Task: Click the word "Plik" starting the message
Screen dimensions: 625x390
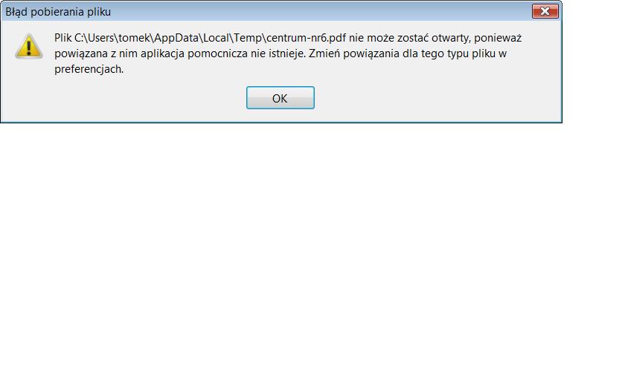Action: (x=63, y=38)
